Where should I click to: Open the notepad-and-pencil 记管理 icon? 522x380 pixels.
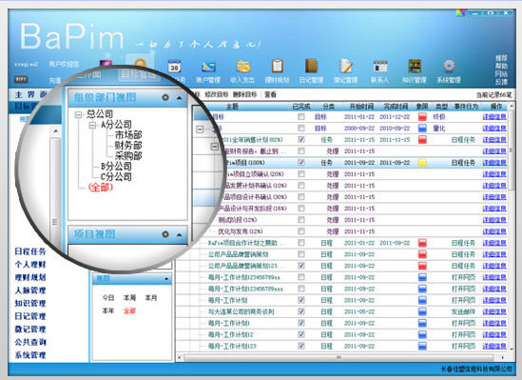(345, 66)
